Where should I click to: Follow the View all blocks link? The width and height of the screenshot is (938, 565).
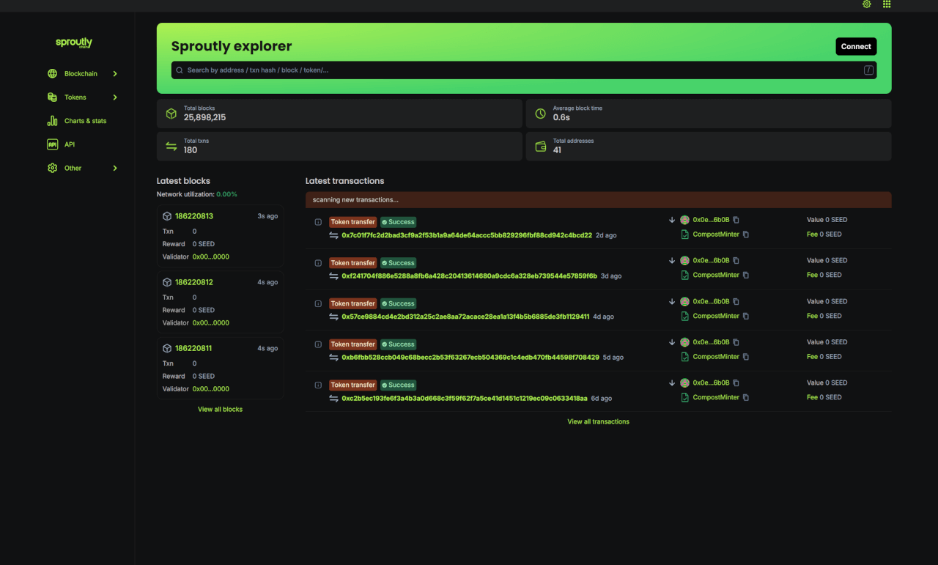click(x=220, y=409)
